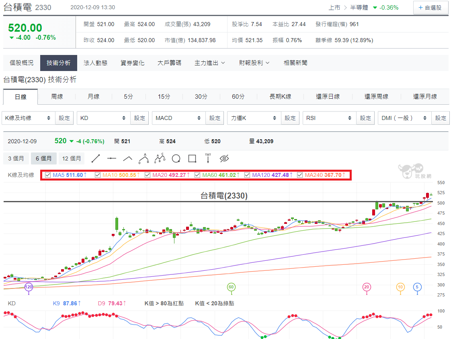Viewport: 453px width, 339px height.
Task: Click 設定 button beside MACD
Action: pos(215,118)
